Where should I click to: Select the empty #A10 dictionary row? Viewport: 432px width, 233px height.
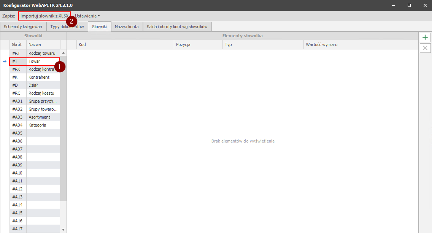pos(34,173)
